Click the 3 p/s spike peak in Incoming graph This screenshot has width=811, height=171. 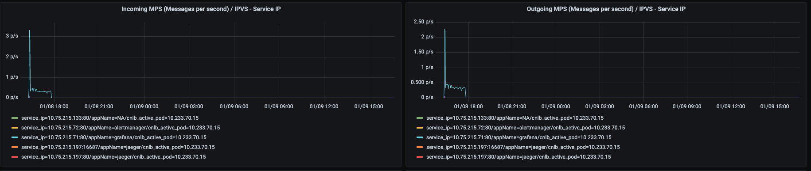click(30, 30)
